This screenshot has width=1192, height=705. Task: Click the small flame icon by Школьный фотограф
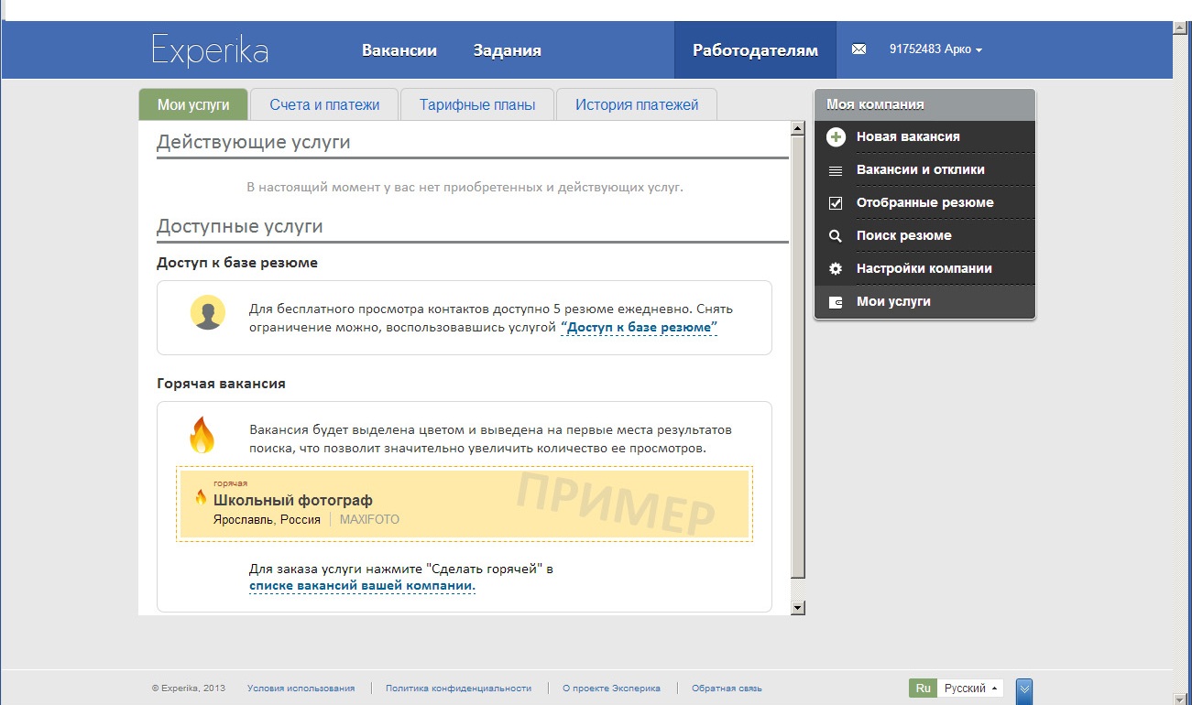(201, 497)
